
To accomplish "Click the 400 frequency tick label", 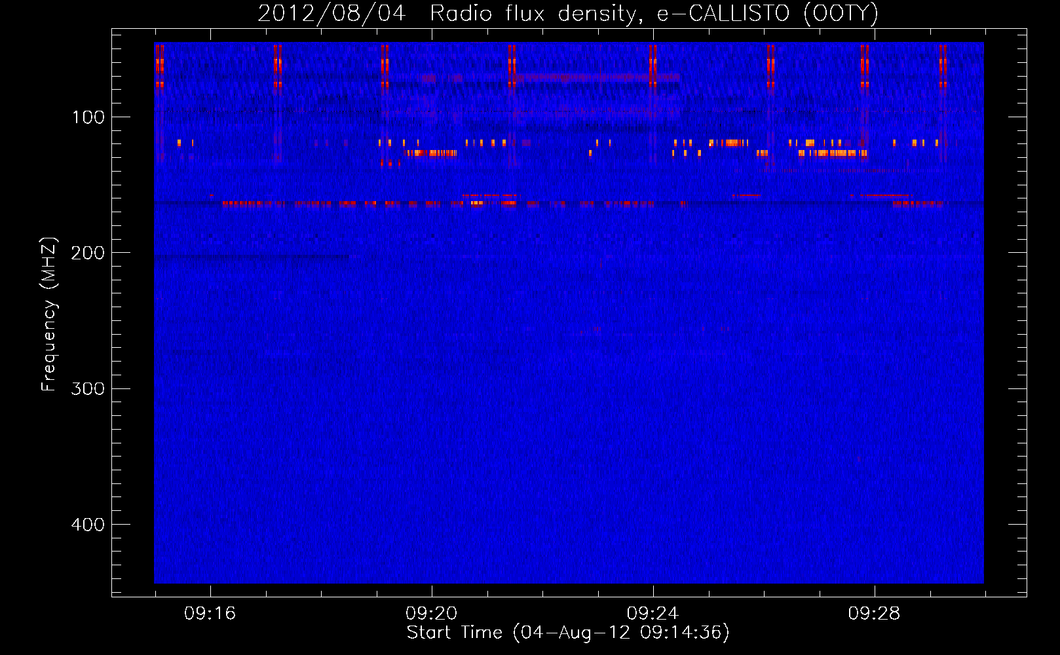I will (88, 525).
